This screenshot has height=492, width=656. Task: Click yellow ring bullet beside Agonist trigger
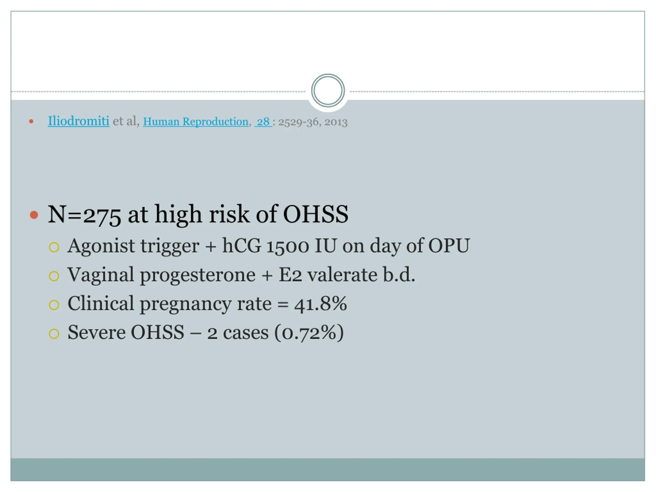pos(54,247)
